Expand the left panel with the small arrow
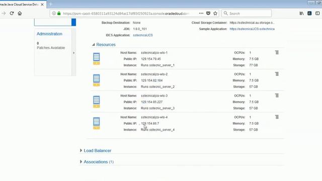The width and height of the screenshot is (322, 181). 74,53
